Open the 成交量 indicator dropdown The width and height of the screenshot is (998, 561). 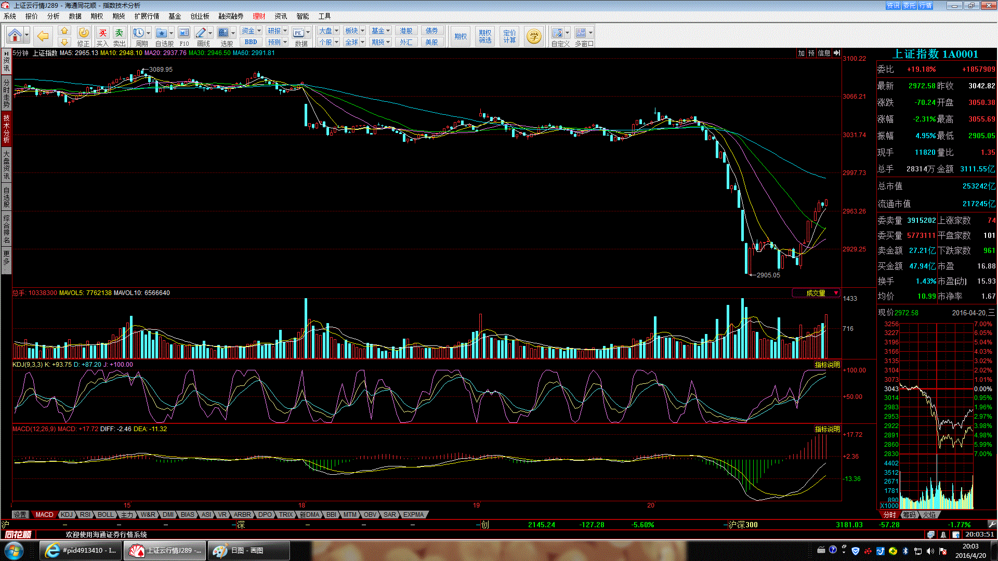pyautogui.click(x=816, y=293)
